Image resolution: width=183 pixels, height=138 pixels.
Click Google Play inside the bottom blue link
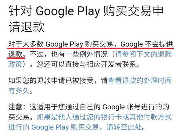[50, 127]
